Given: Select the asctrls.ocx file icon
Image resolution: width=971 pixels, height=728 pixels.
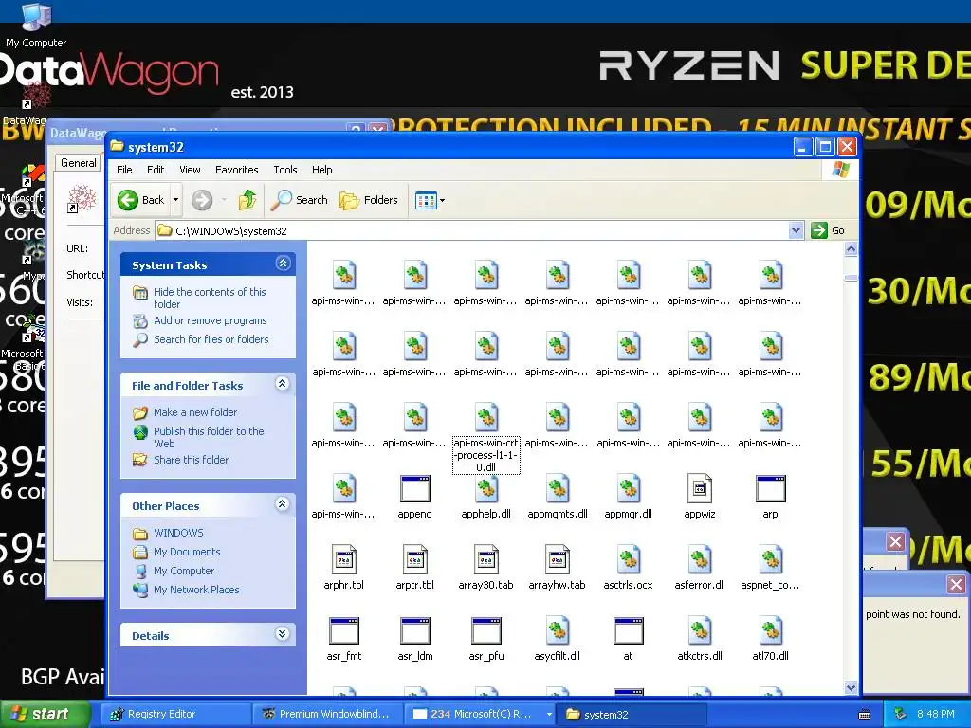Looking at the screenshot, I should 629,559.
